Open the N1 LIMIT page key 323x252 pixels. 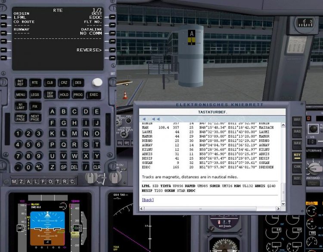(x=21, y=106)
